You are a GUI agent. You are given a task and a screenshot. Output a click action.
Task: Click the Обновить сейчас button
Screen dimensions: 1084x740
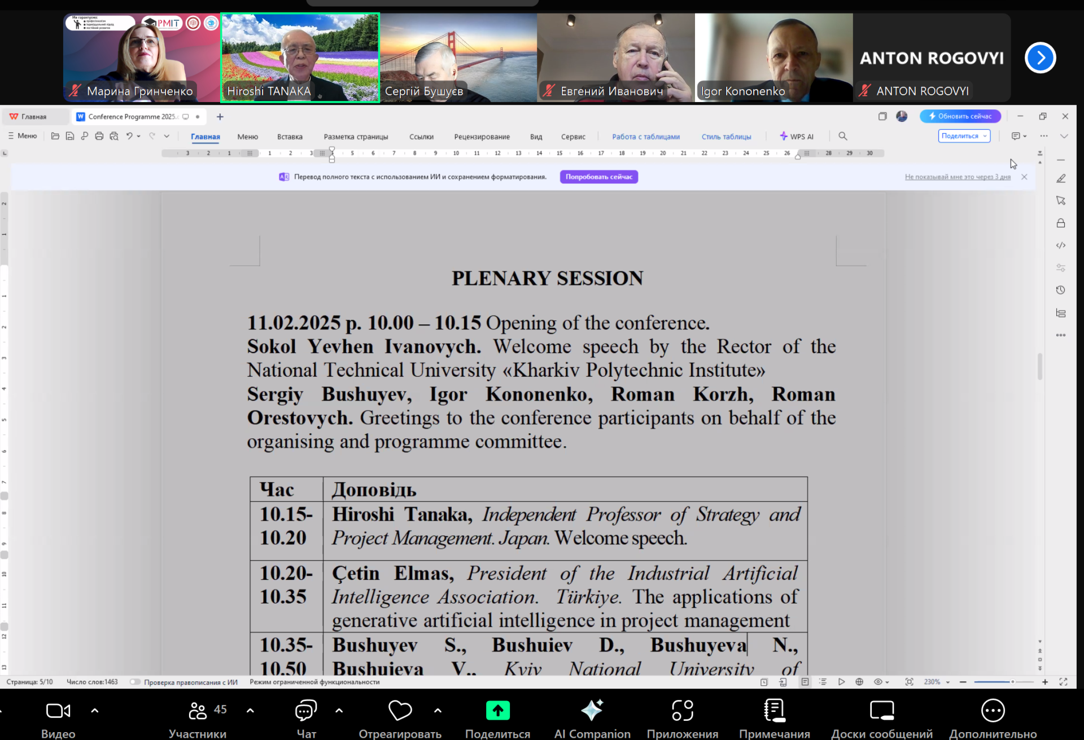tap(960, 116)
